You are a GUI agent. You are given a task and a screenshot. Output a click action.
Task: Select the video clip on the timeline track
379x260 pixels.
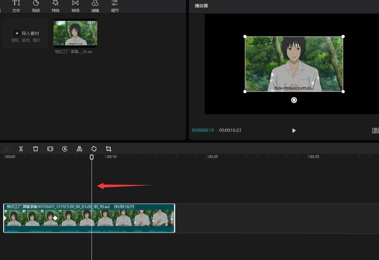89,218
